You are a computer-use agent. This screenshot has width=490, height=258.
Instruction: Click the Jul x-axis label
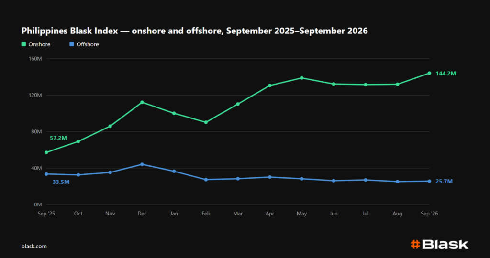366,214
